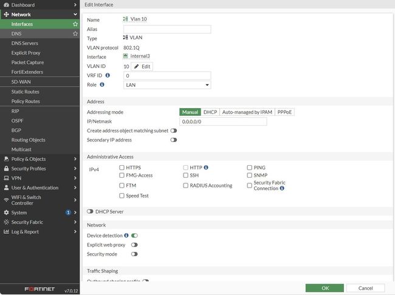The width and height of the screenshot is (395, 295).
Task: Click the Alias input field
Action: [x=167, y=29]
